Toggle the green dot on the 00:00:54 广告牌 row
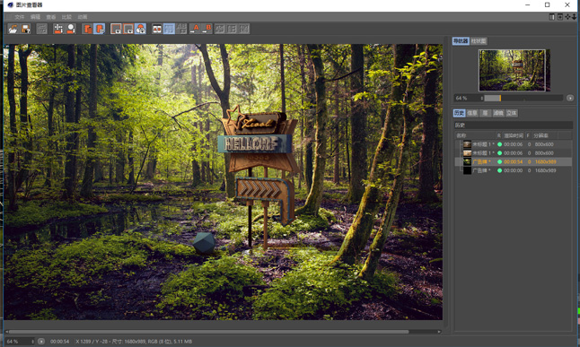Image resolution: width=580 pixels, height=347 pixels. tap(500, 162)
